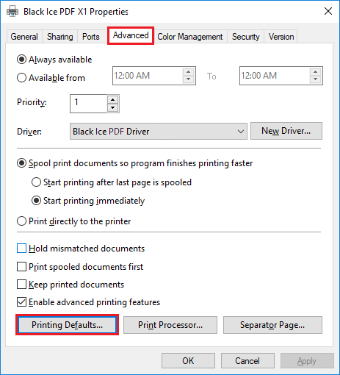
Task: Check Print spooled documents first
Action: pos(21,267)
